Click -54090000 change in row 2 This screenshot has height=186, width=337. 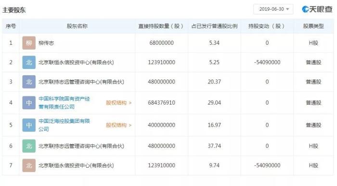click(x=267, y=62)
